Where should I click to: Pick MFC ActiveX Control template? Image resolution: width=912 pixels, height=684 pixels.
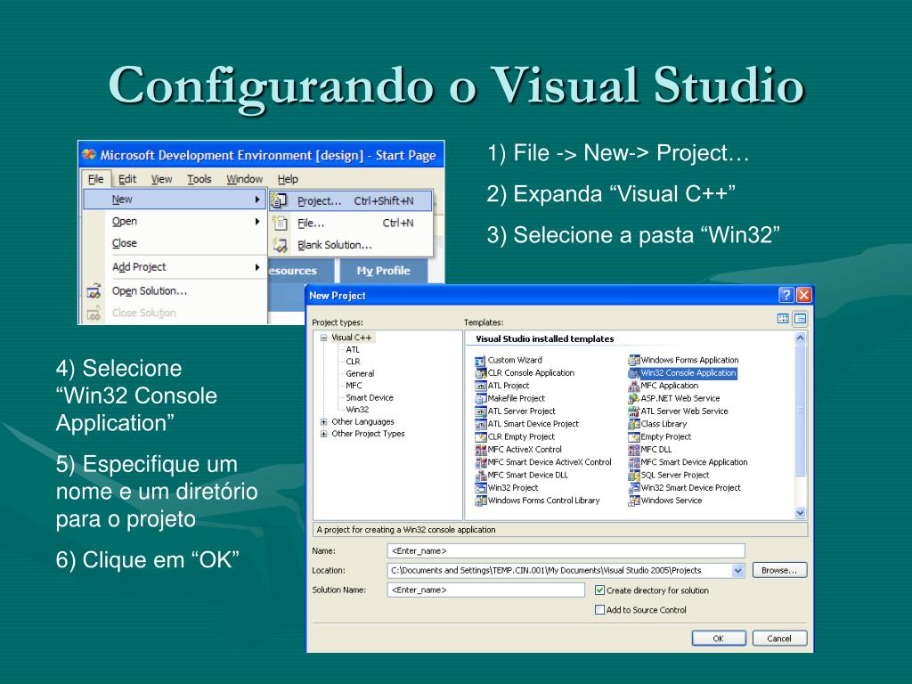point(519,450)
